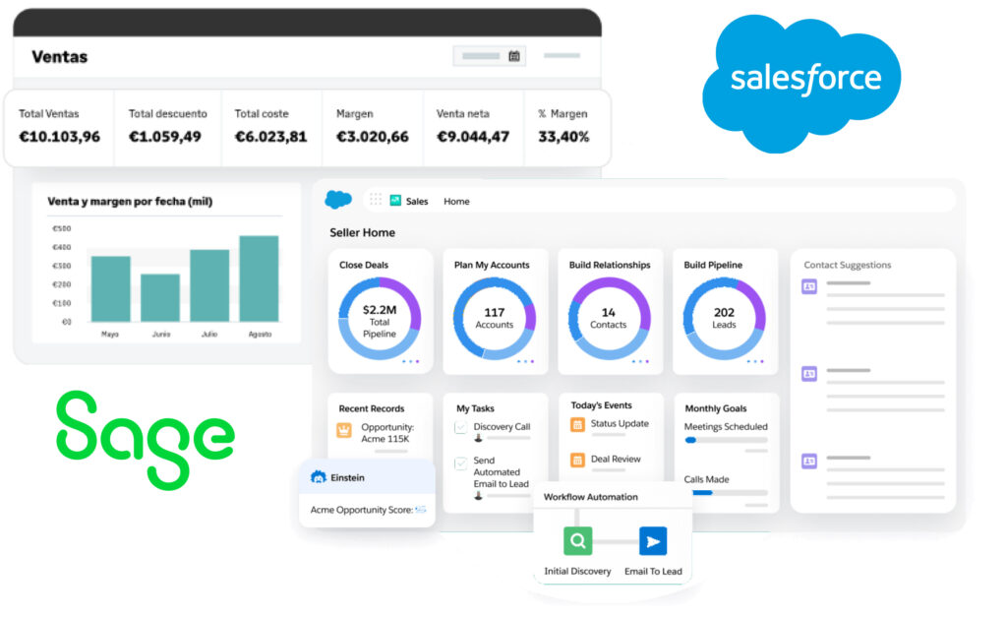The image size is (1007, 617).
Task: Click the Opportunity crown icon in Recent Records
Action: point(344,430)
